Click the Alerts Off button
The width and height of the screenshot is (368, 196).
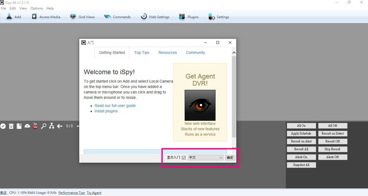click(x=333, y=157)
